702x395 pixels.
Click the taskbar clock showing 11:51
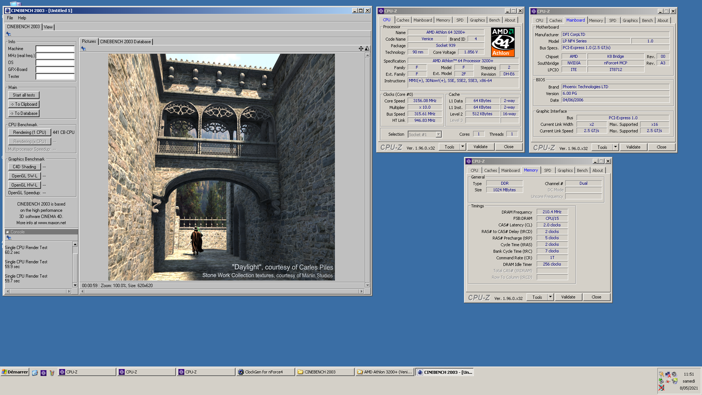(x=688, y=374)
